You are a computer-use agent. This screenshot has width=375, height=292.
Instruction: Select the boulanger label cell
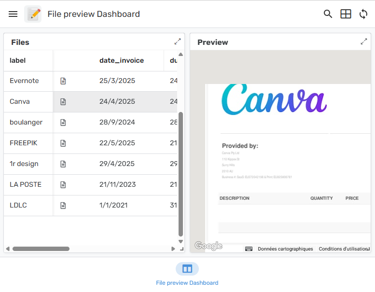[x=28, y=123]
